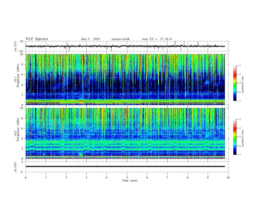
Task: Click the ch.2 log(PSD) color scale caption
Action: point(243,139)
